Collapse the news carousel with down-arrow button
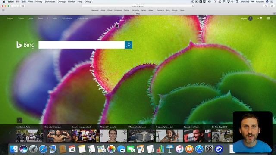 click(x=19, y=120)
